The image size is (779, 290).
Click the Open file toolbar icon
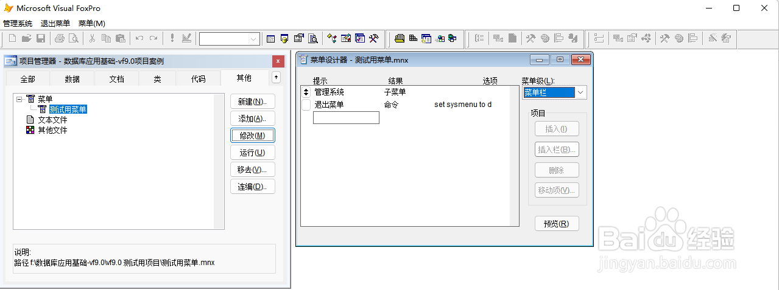pos(27,38)
